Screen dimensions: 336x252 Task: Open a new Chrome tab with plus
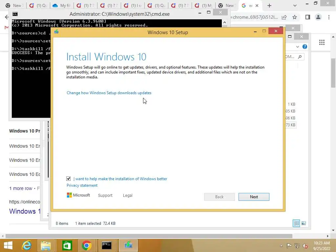(x=269, y=6)
